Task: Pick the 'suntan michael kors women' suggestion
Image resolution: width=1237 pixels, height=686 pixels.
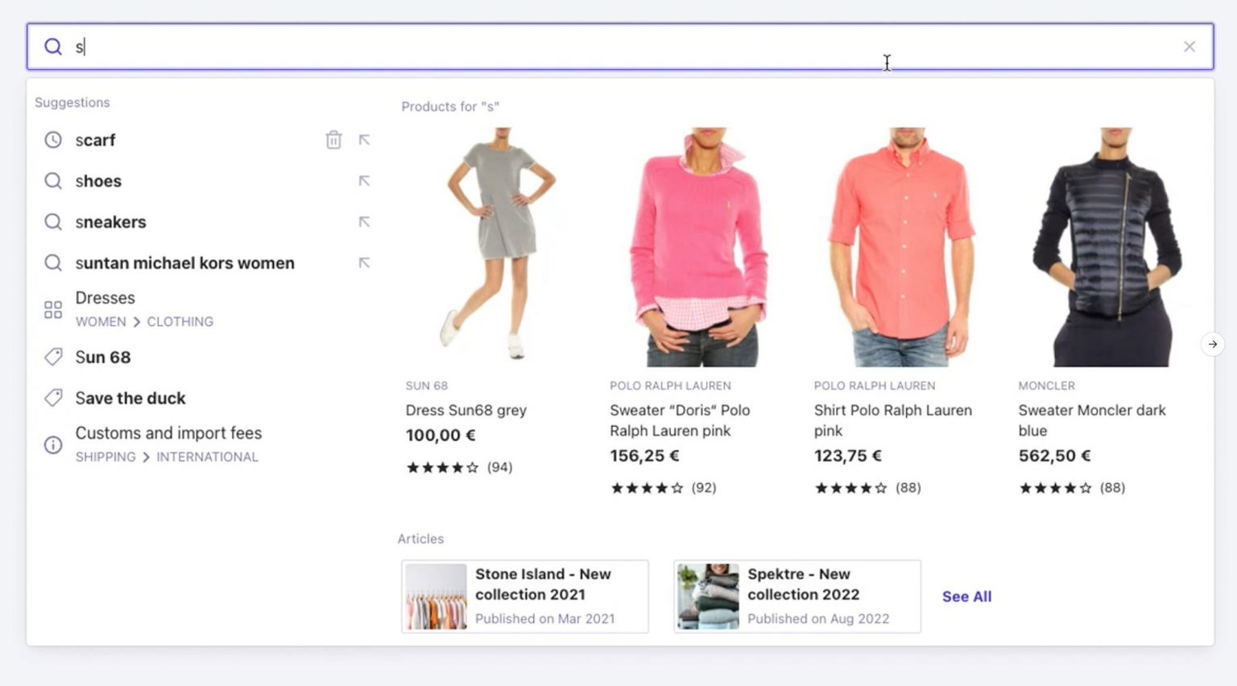Action: point(184,263)
